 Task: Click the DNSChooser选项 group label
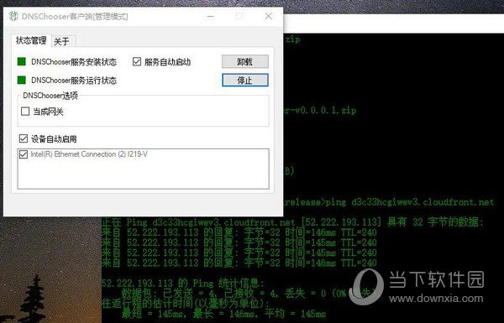[50, 96]
